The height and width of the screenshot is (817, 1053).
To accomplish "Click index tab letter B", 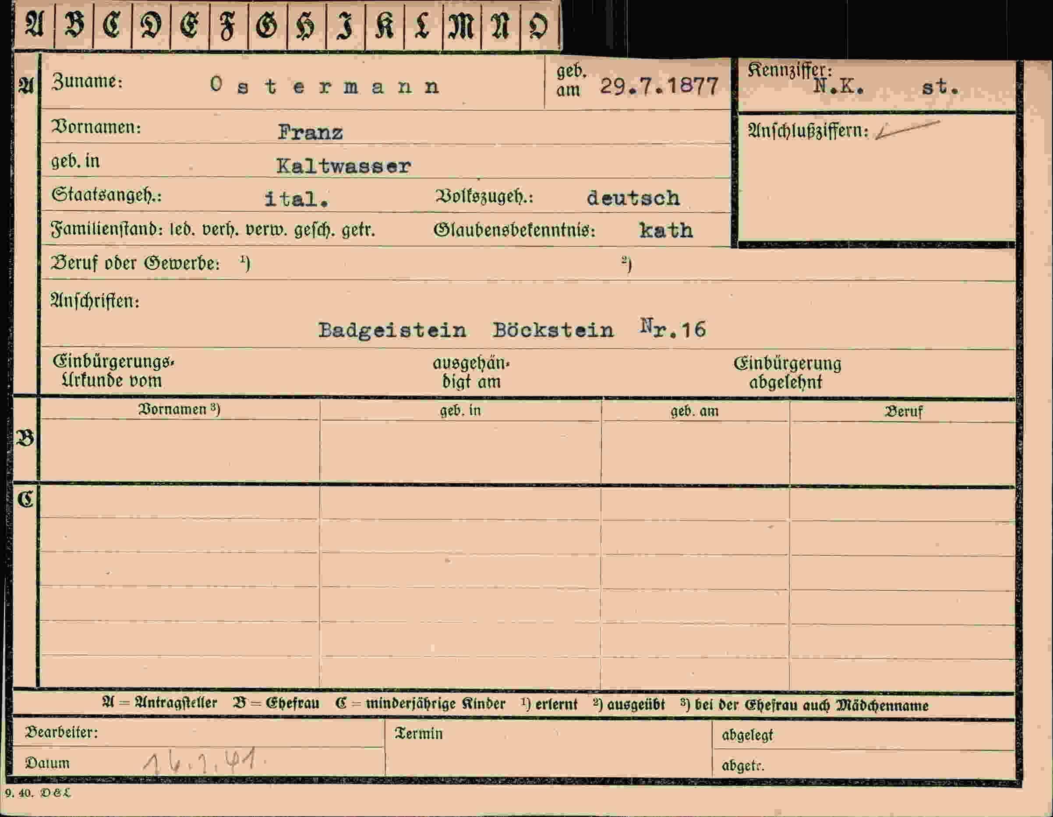I will click(74, 25).
